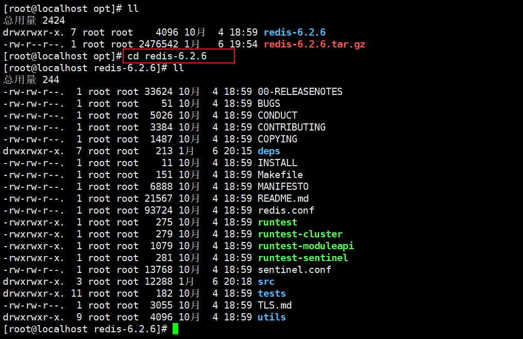Click the link count 11 on the tests row
The image size is (523, 339).
point(76,294)
